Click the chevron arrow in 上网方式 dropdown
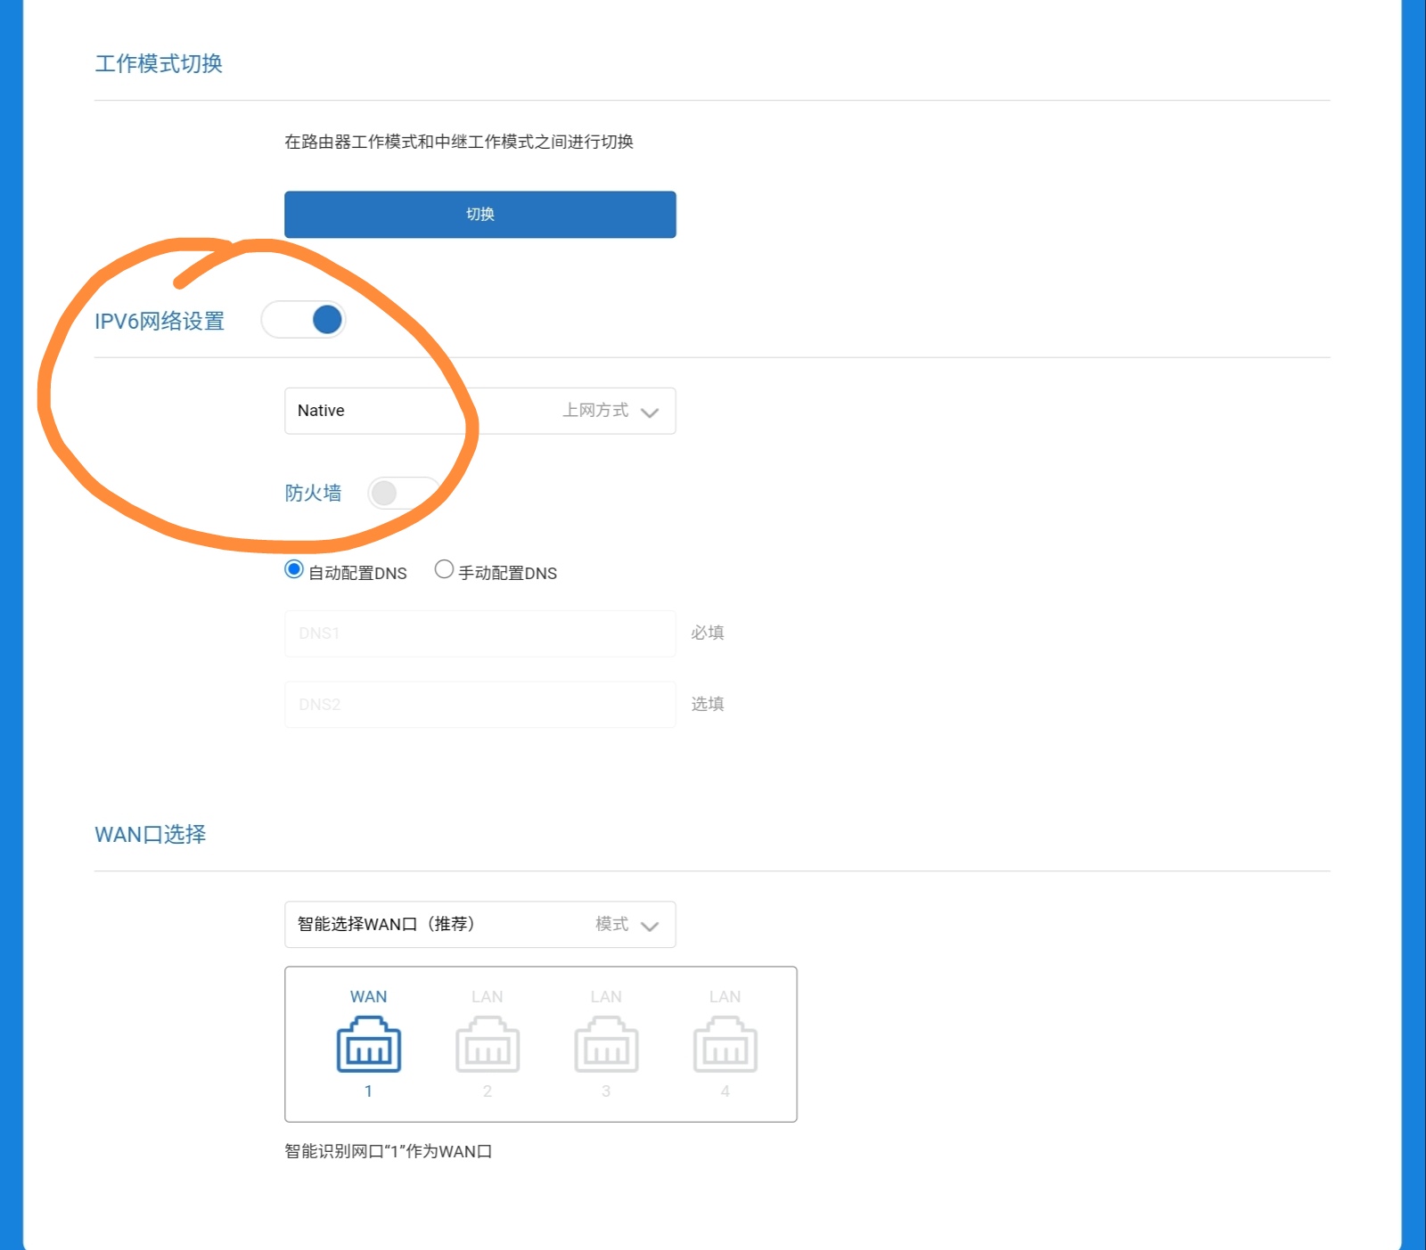The image size is (1426, 1250). [x=650, y=412]
